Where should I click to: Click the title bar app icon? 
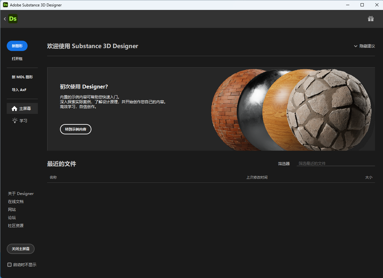pos(5,5)
